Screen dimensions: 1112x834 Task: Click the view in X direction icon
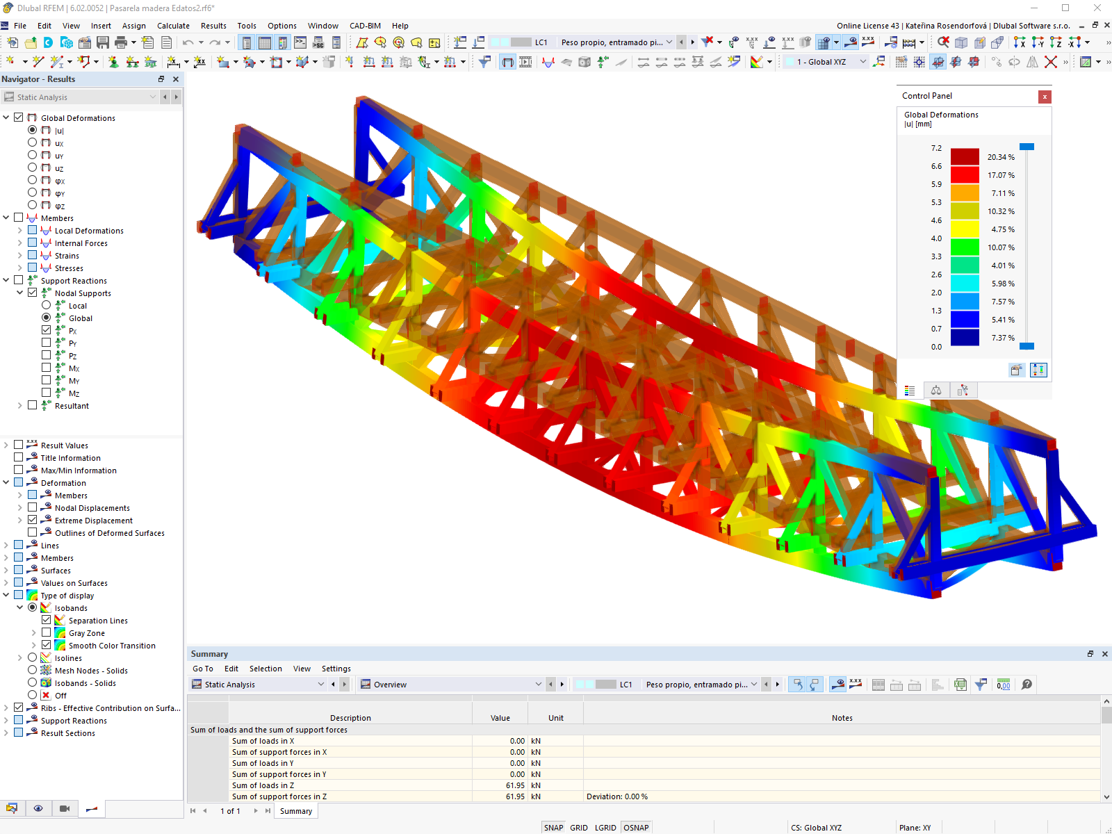click(1020, 42)
